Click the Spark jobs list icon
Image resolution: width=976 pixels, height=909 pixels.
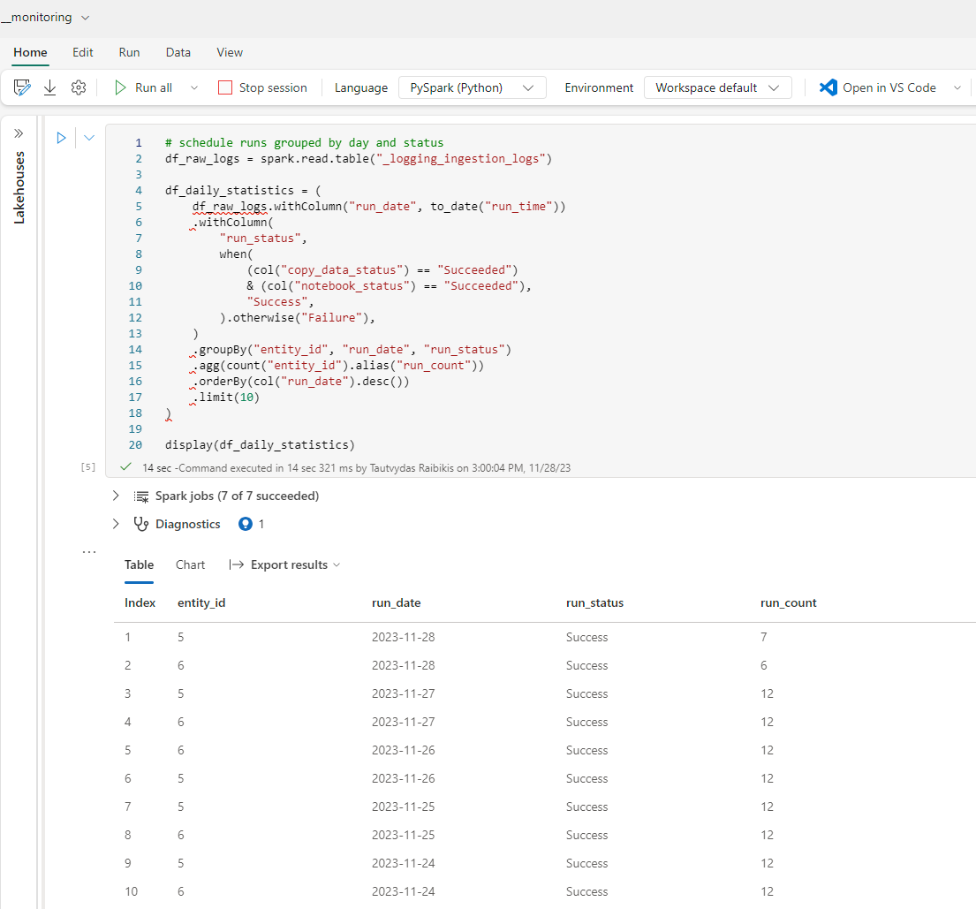pyautogui.click(x=141, y=496)
